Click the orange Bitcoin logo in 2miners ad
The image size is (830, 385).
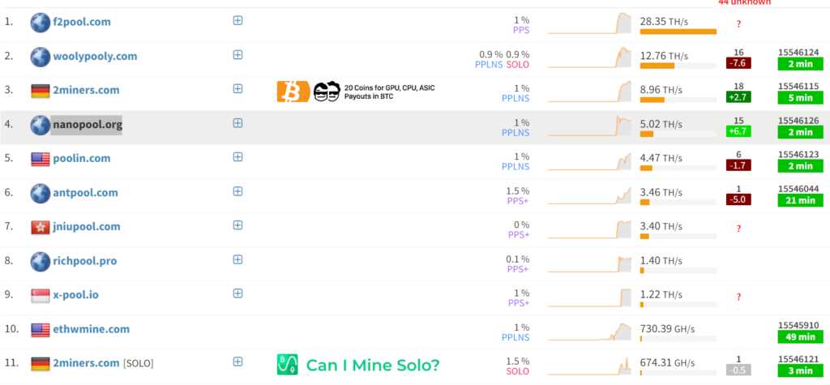[293, 92]
